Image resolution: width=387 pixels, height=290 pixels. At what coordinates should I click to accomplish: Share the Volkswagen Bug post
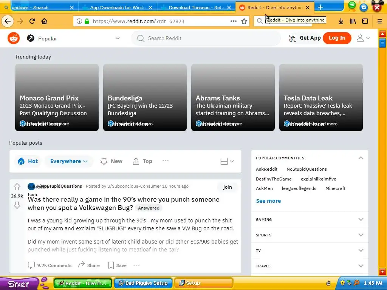click(x=88, y=265)
